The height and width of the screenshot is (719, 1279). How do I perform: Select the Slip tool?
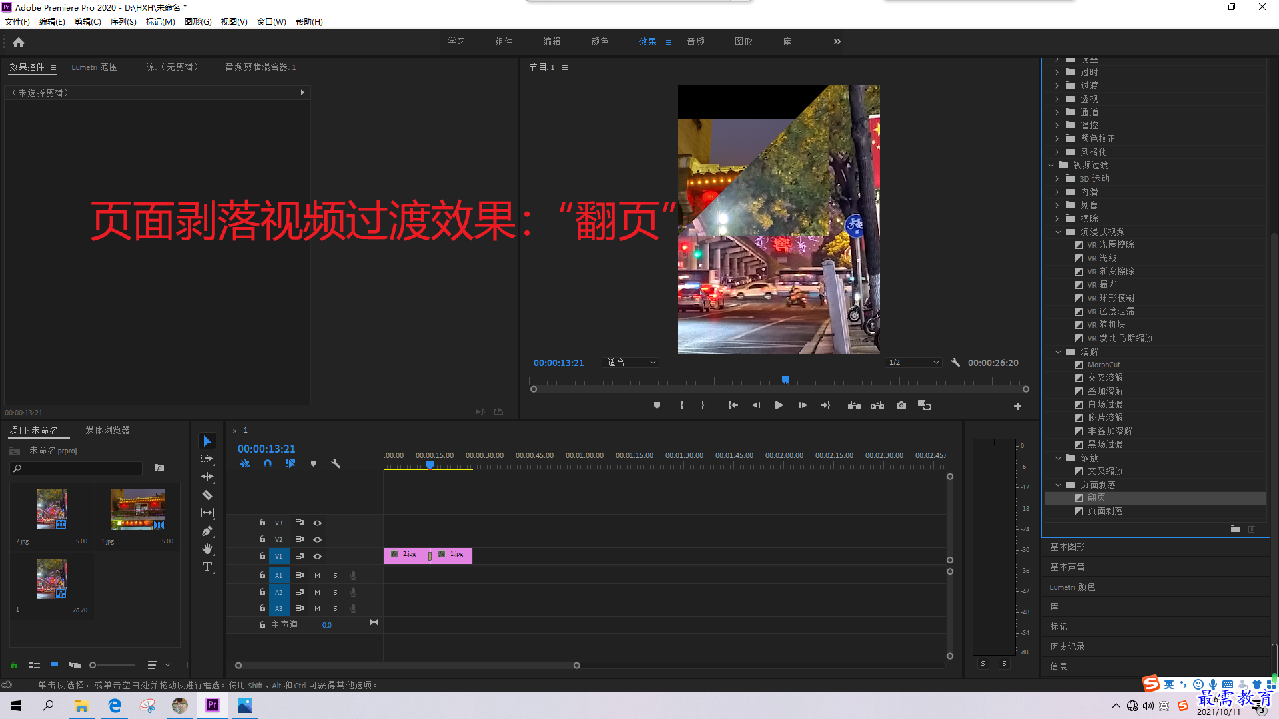click(207, 513)
